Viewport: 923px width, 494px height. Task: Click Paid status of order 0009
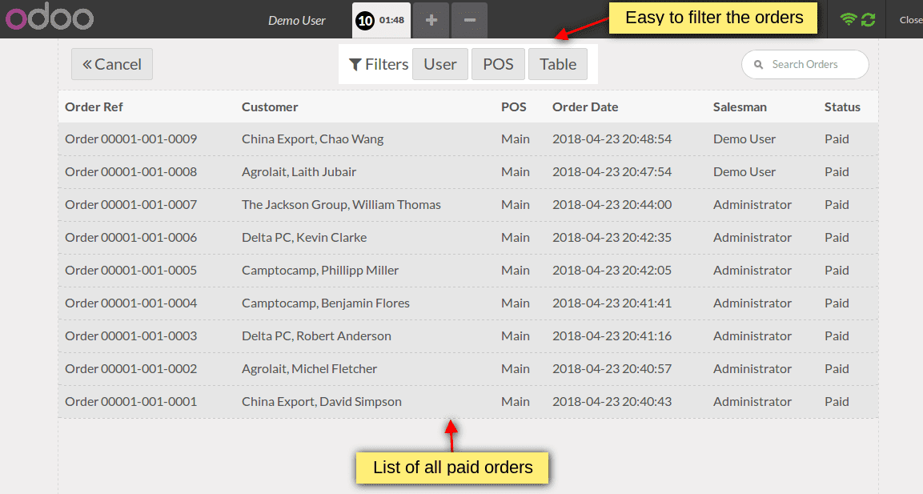point(837,139)
